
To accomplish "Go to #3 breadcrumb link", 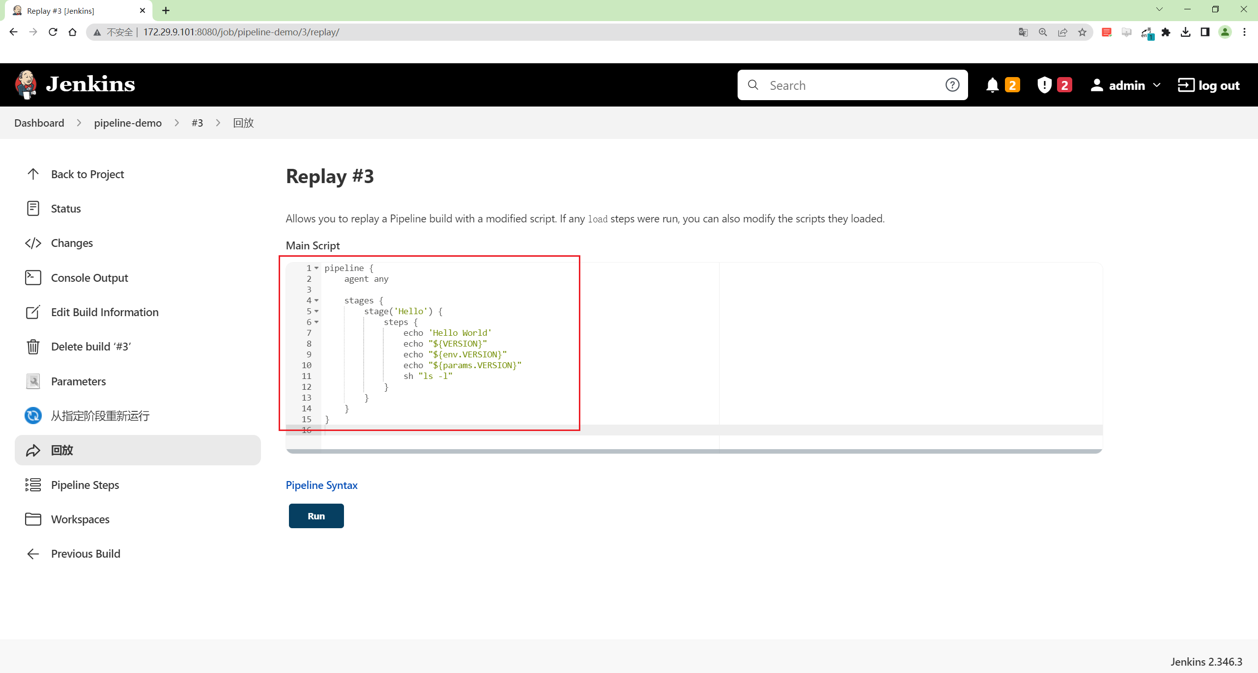I will (197, 123).
